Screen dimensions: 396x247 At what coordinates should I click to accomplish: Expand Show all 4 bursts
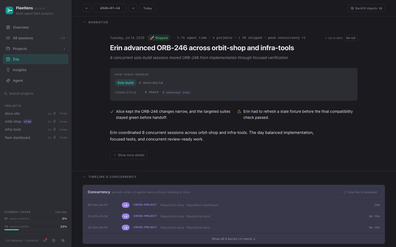click(x=234, y=239)
